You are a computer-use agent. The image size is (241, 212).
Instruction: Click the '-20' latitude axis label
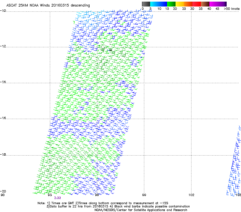tap(3, 191)
